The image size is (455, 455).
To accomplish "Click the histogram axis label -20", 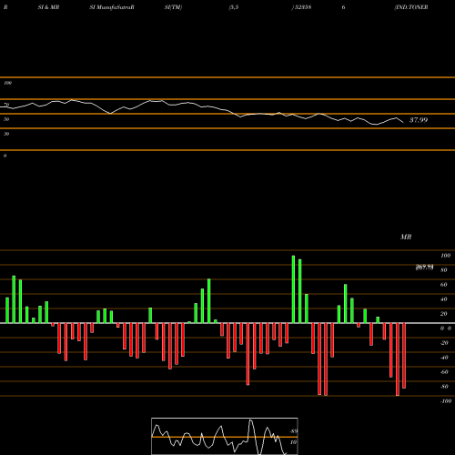I will pos(444,343).
